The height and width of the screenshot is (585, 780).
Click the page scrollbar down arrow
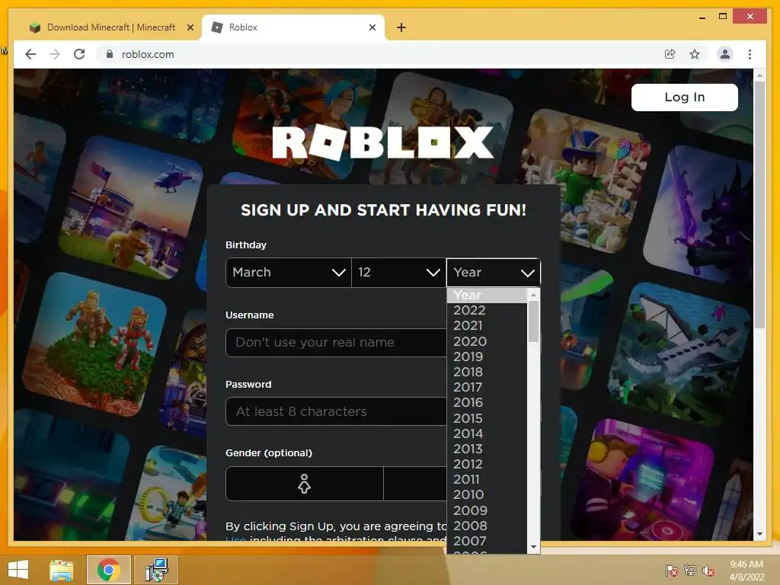point(759,534)
